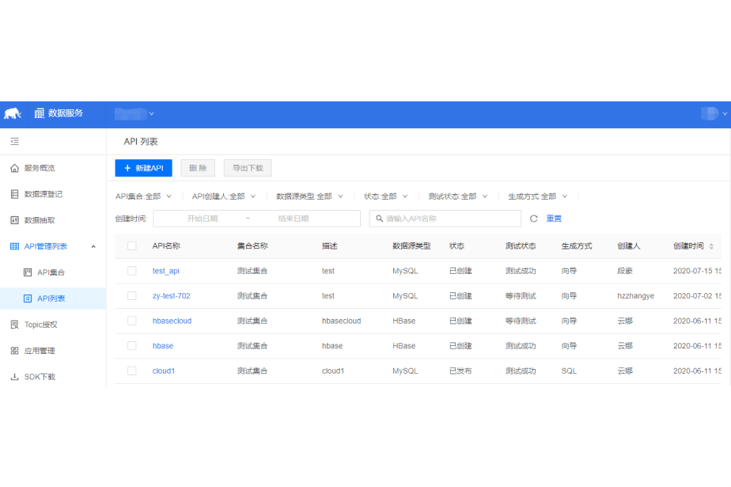Open the zy-test-702 API link

pos(171,296)
